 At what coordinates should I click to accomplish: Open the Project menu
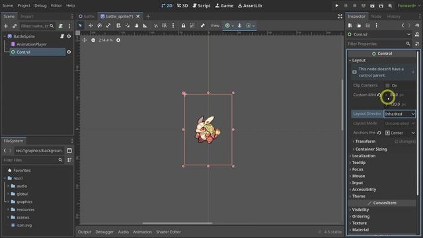pos(24,5)
